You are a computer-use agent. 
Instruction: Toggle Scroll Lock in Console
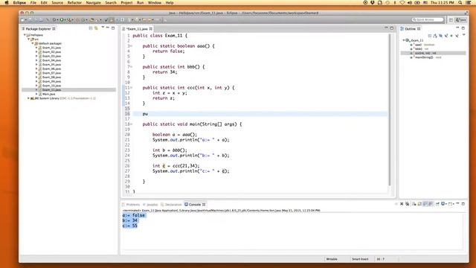[x=419, y=204]
